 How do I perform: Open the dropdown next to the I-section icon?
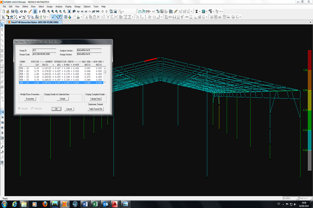click(x=199, y=12)
